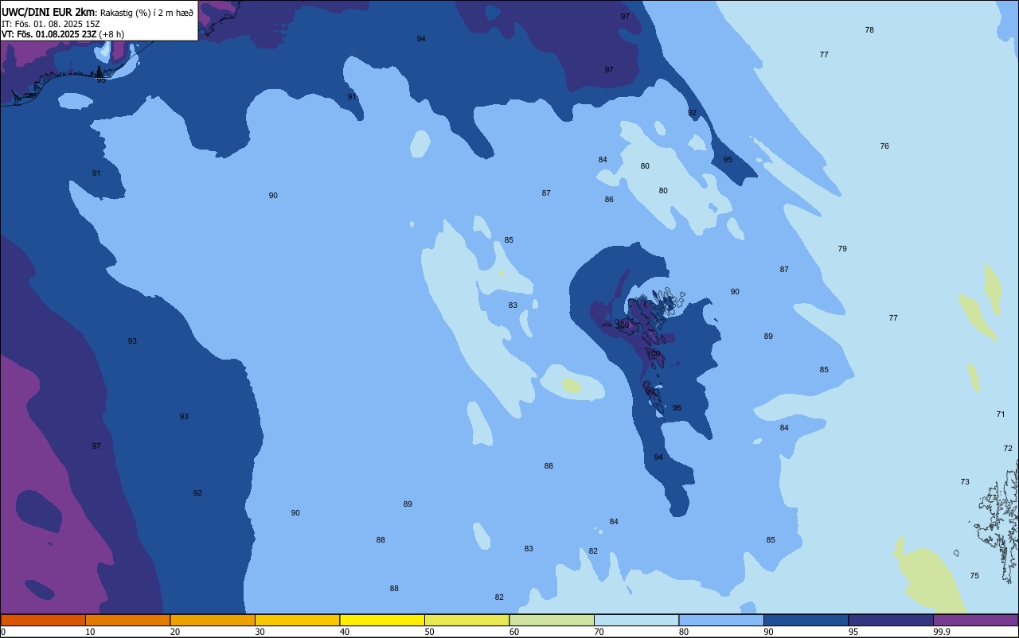Click the humidity value 99 over the islands
The image size is (1019, 638).
(x=650, y=392)
